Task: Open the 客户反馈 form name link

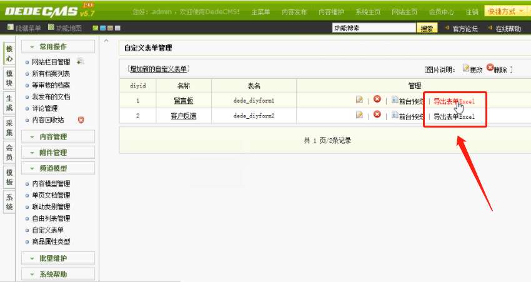Action: point(183,116)
